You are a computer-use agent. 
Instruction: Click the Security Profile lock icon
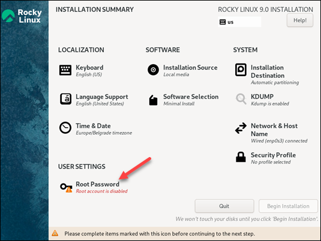point(241,157)
